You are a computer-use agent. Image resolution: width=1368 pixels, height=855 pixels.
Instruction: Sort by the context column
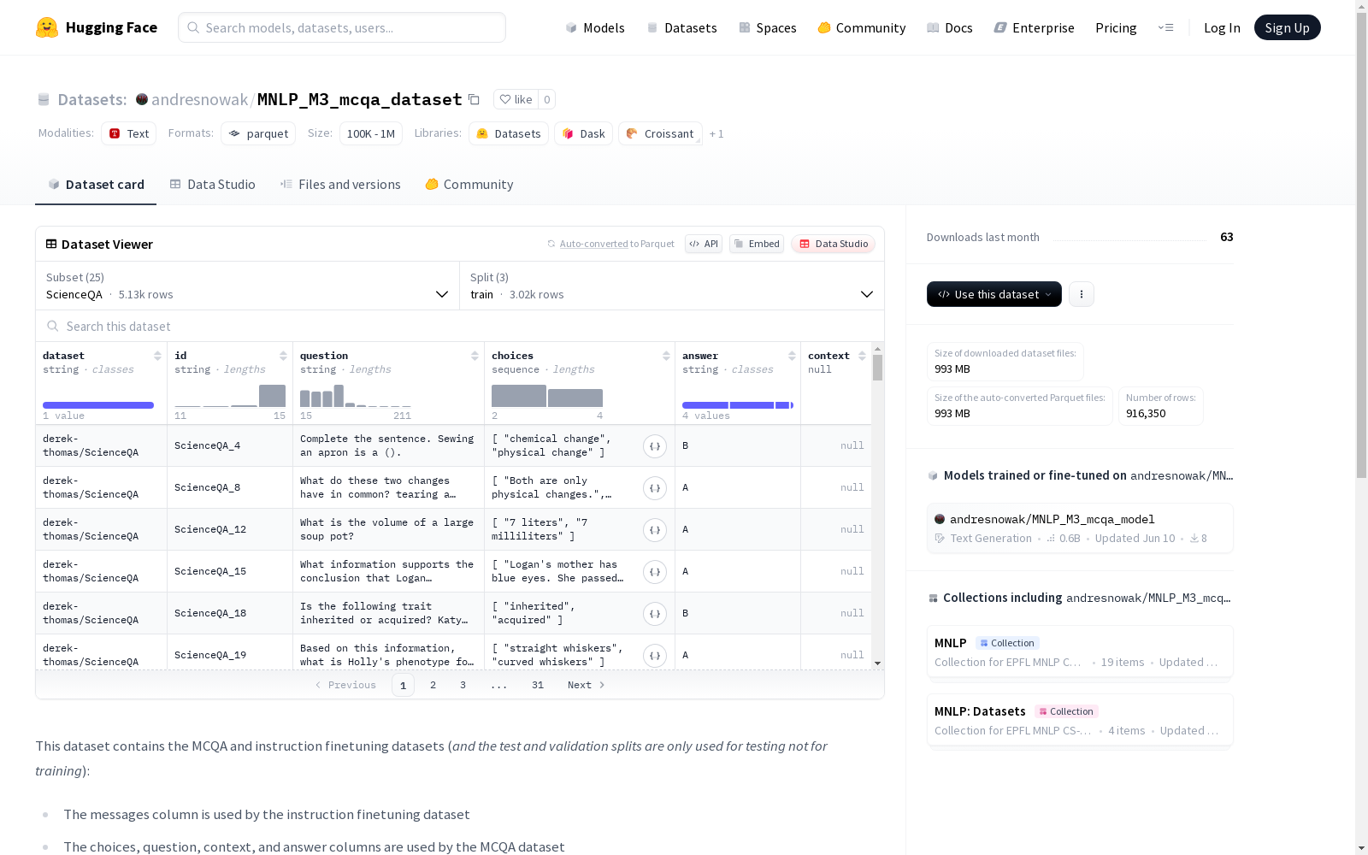(862, 356)
